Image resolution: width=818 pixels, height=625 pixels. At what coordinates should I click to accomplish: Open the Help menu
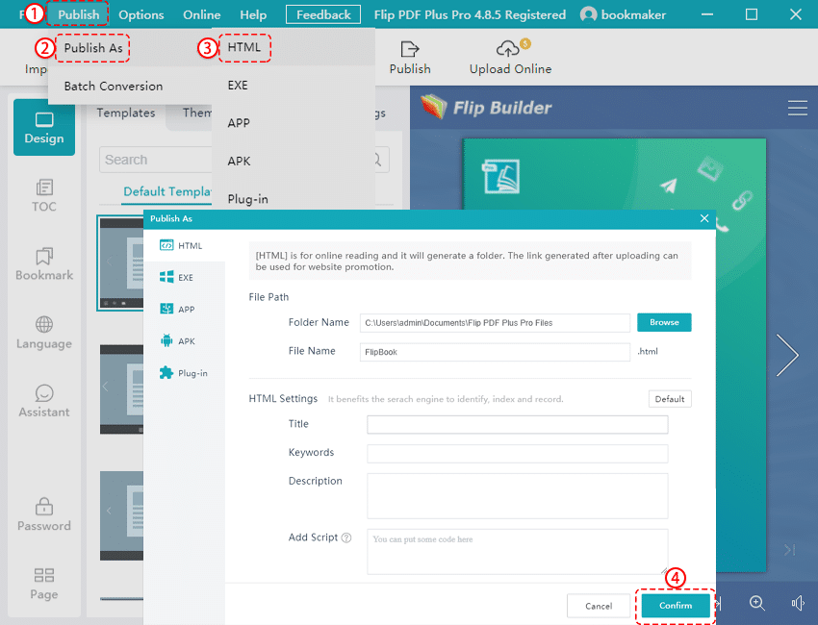(253, 14)
